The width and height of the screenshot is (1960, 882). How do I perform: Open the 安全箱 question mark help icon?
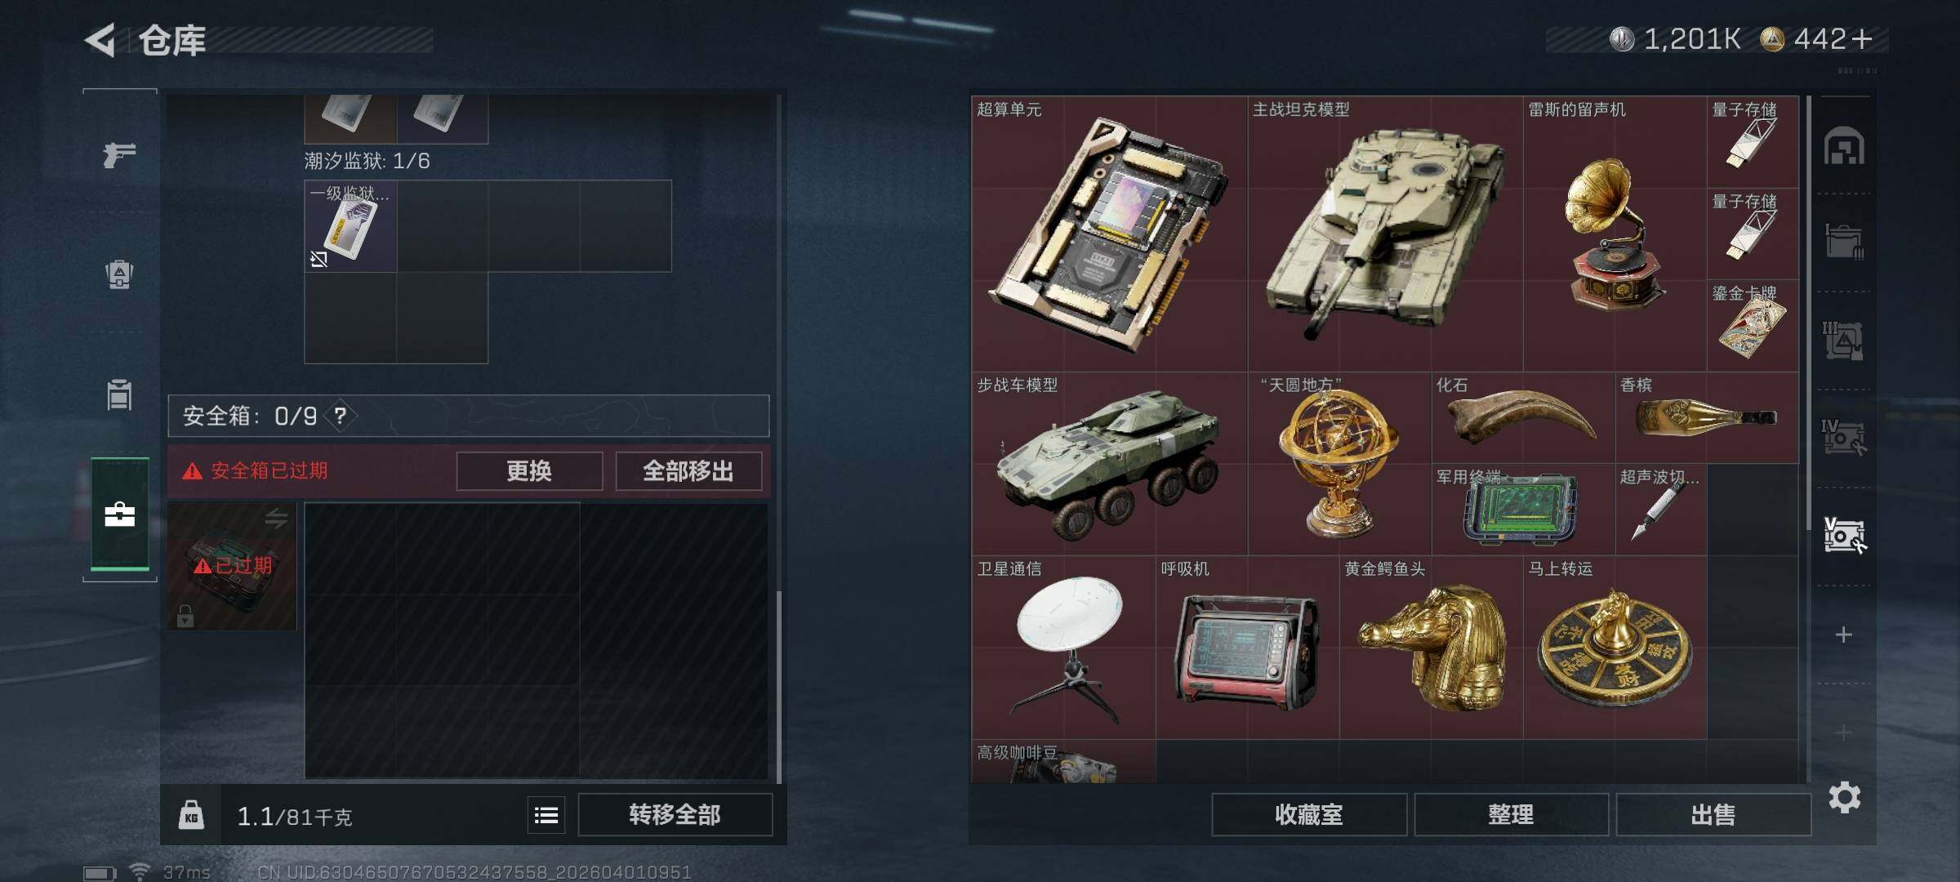click(x=341, y=416)
